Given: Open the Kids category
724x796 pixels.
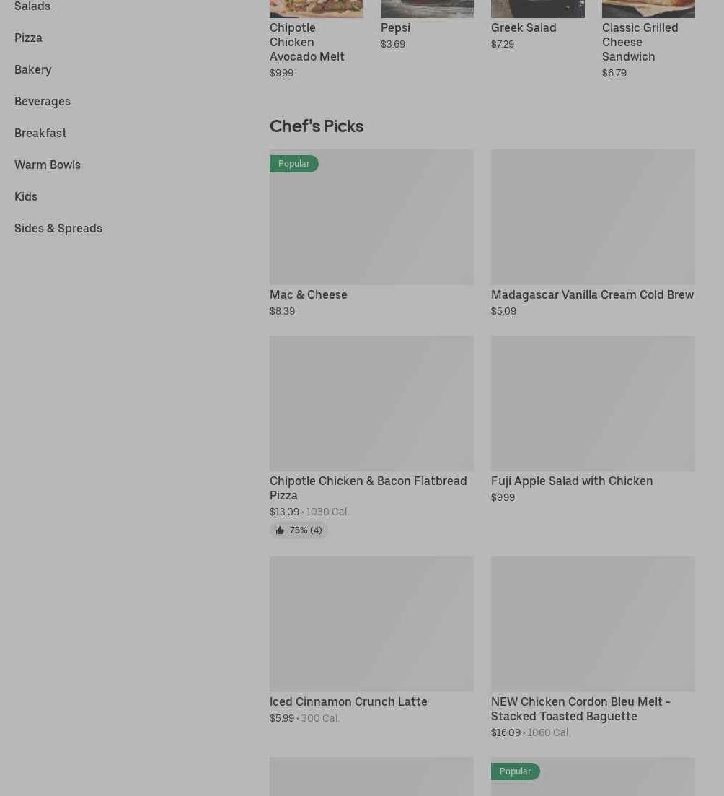Looking at the screenshot, I should pyautogui.click(x=26, y=196).
